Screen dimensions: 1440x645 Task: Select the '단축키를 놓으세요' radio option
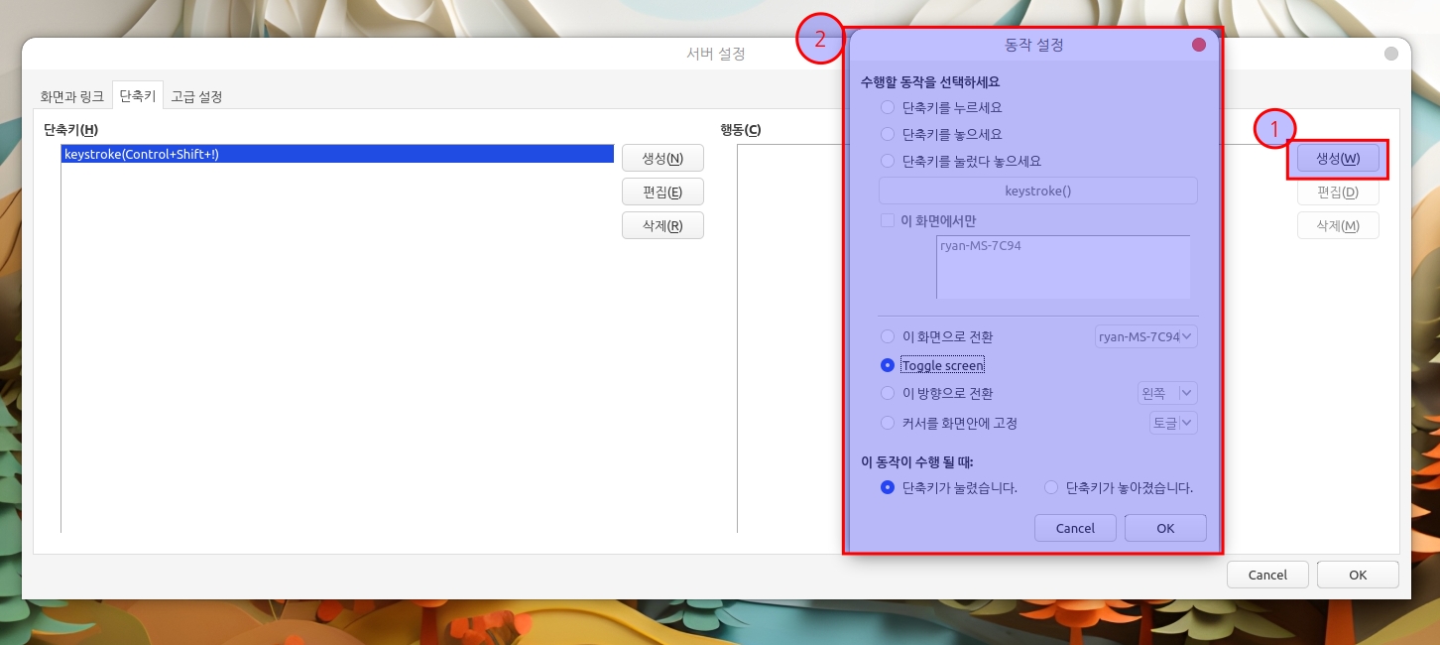[x=888, y=134]
